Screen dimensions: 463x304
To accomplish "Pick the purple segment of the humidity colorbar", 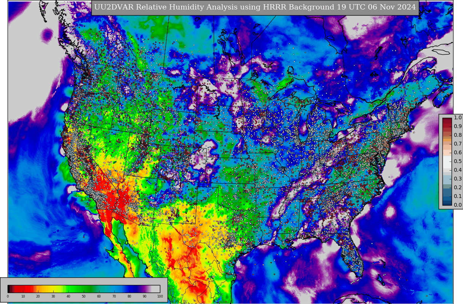I will pos(145,289).
